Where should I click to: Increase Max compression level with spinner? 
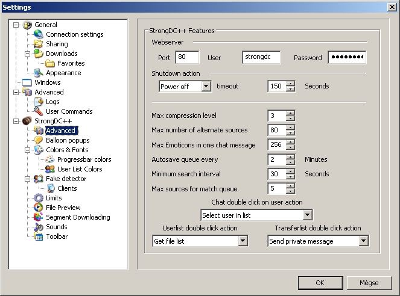click(291, 113)
